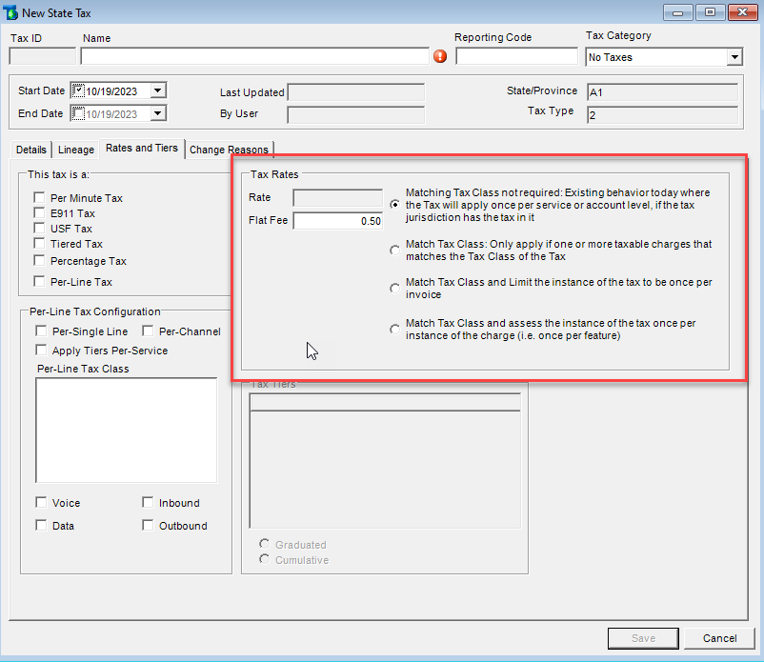Switch to the Details tab

30,150
